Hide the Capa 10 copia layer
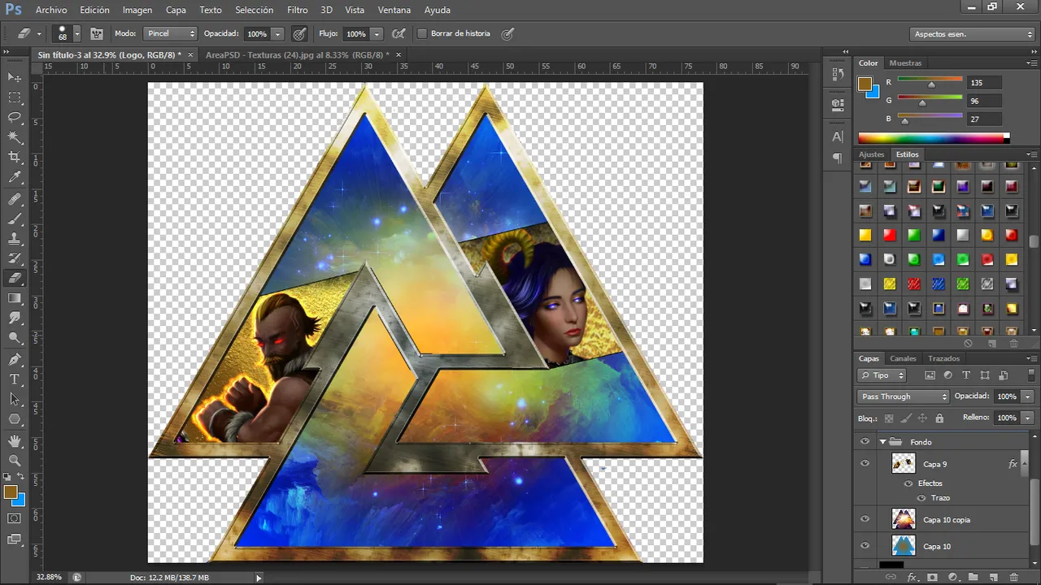Screen dimensions: 1041x585 tap(865, 519)
